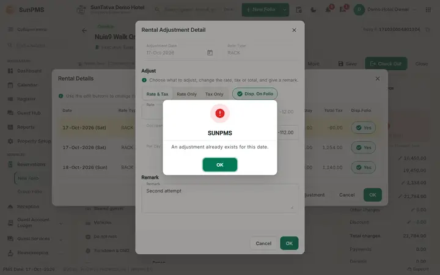Click the Remark text area
The image size is (440, 275).
pyautogui.click(x=220, y=199)
